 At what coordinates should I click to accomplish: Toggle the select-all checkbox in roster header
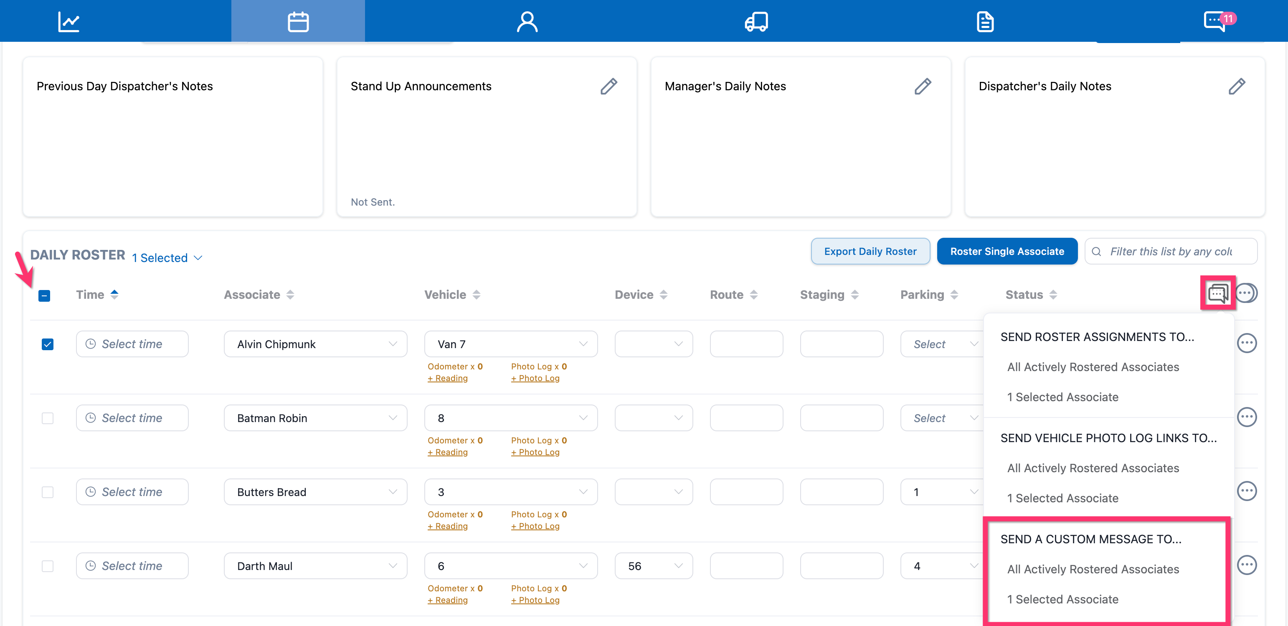click(x=44, y=296)
